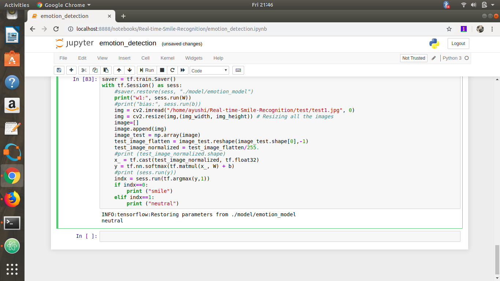The width and height of the screenshot is (500, 281).
Task: Paste cells below icon in toolbar
Action: pyautogui.click(x=106, y=70)
